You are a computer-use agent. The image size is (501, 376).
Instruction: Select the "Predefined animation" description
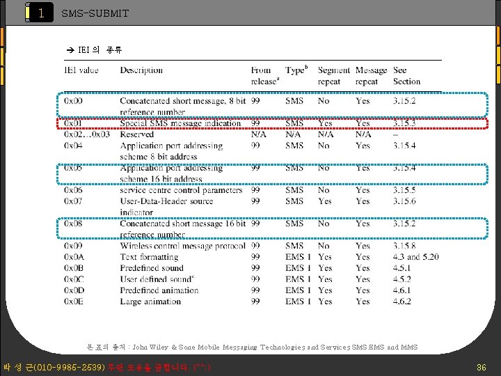pos(159,290)
